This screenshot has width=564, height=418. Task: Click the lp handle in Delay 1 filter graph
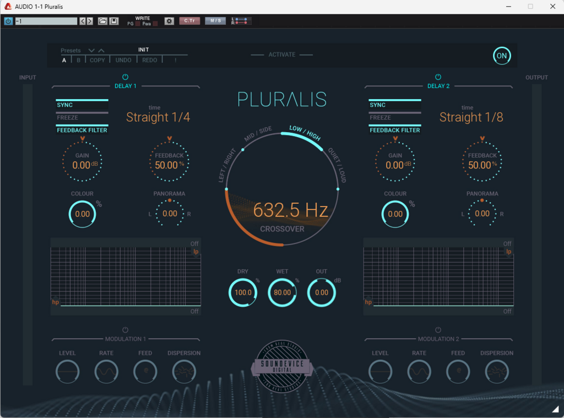tap(196, 252)
